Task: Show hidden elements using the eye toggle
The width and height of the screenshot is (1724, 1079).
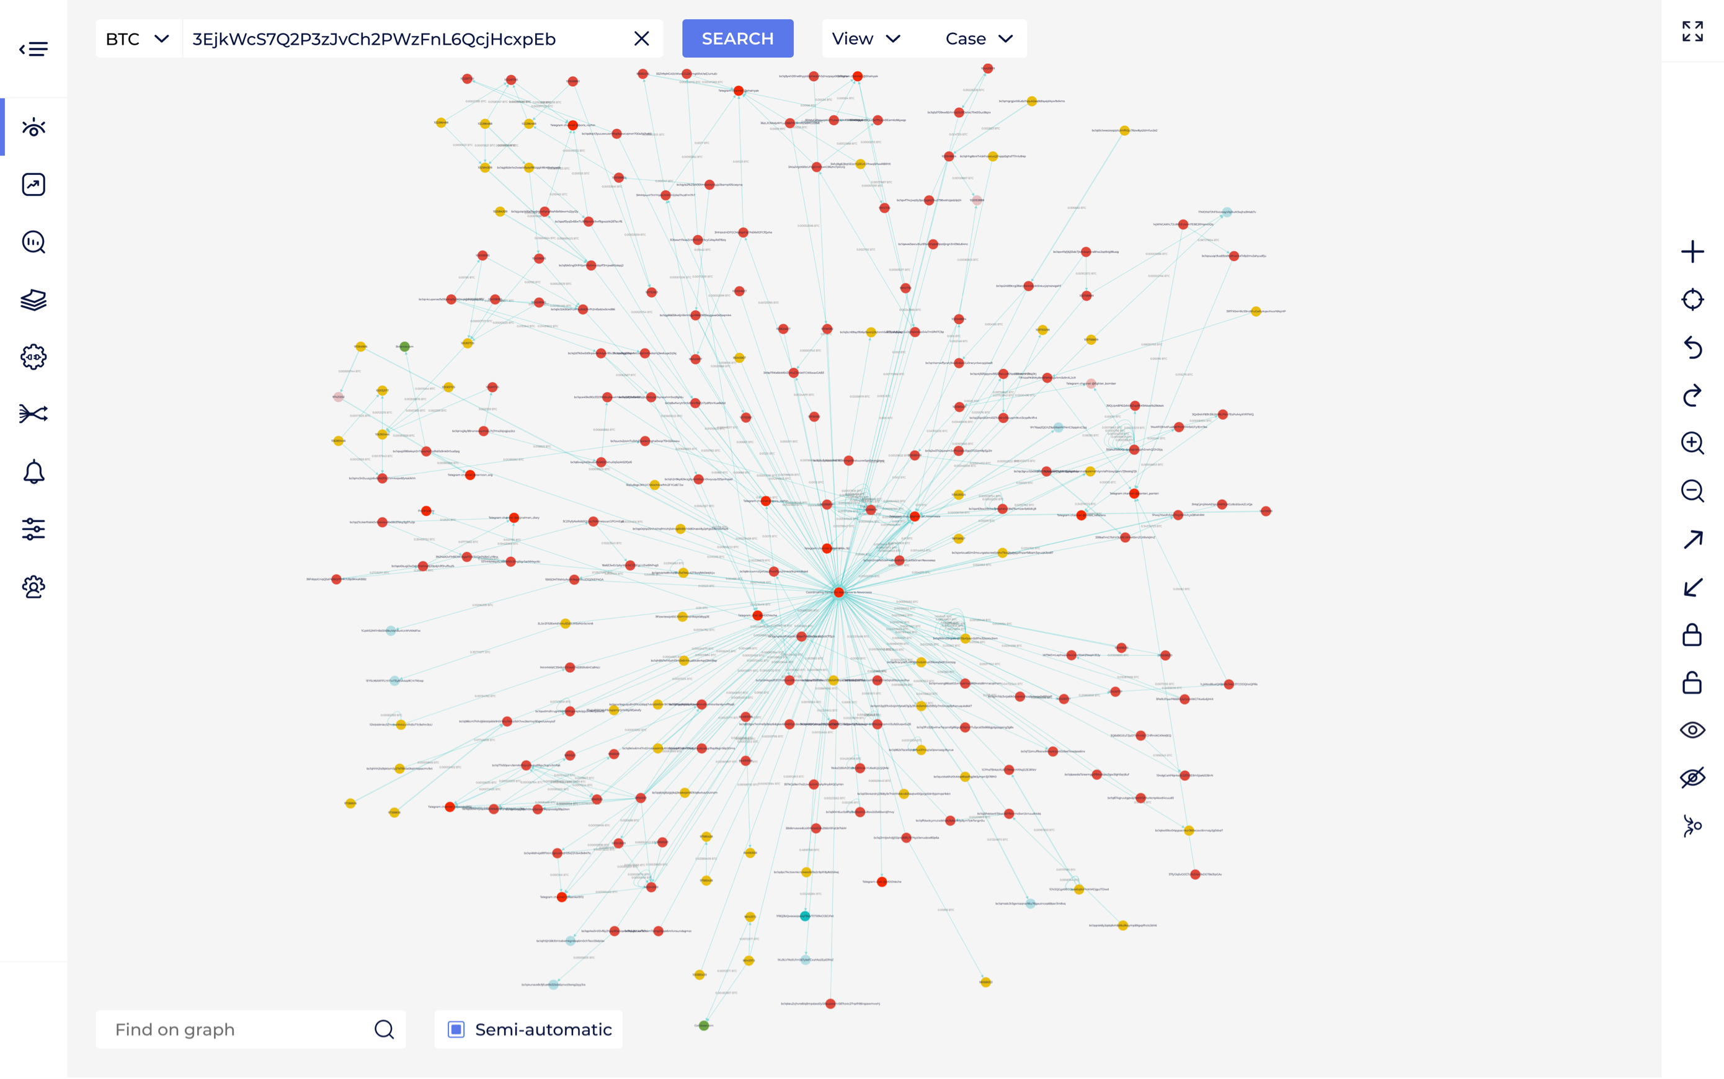Action: (1692, 729)
